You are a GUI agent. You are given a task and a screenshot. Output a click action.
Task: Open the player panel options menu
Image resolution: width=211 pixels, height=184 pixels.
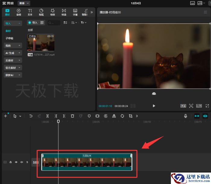pyautogui.click(x=205, y=12)
